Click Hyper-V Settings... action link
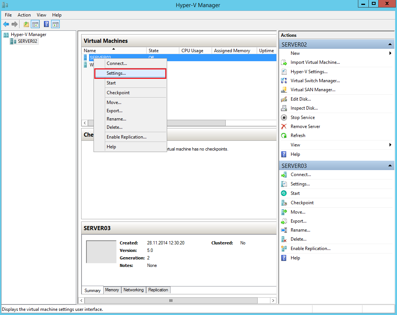The width and height of the screenshot is (397, 315). 309,72
